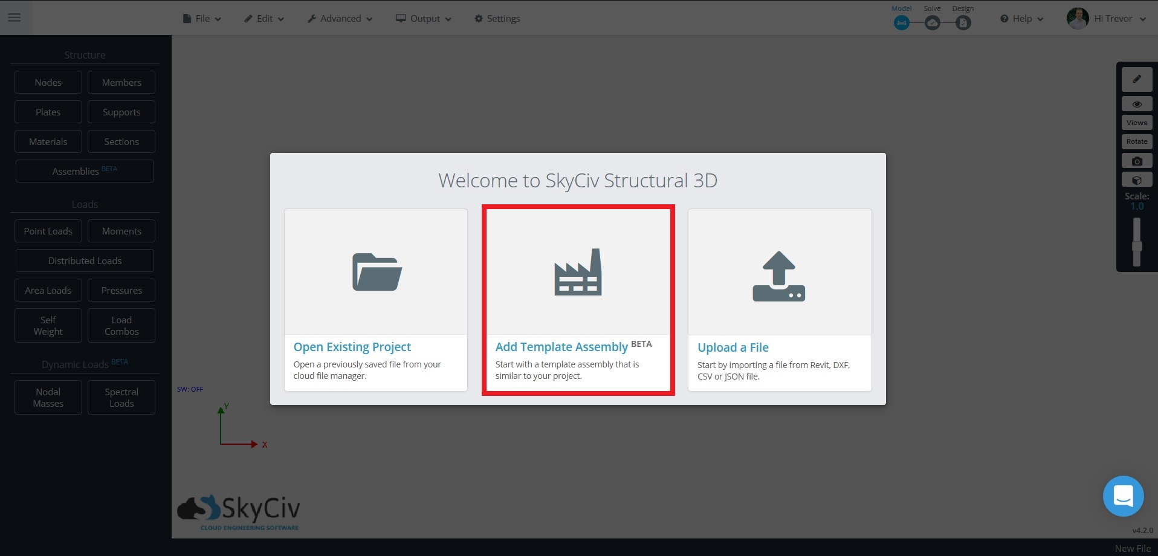The width and height of the screenshot is (1158, 556).
Task: Open the Materials panel
Action: 48,141
